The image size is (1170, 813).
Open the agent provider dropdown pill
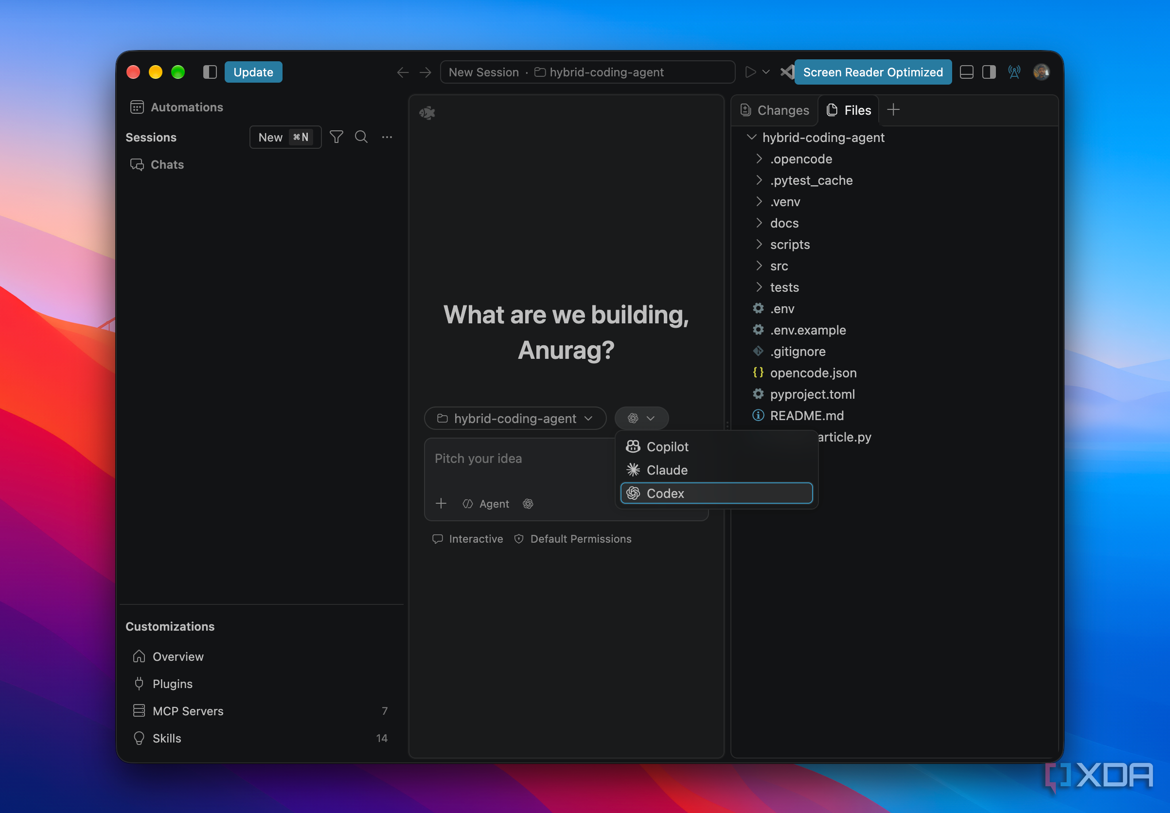641,418
